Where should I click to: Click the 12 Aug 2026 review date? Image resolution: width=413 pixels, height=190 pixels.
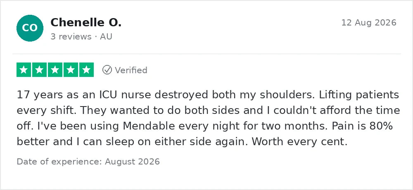[369, 23]
